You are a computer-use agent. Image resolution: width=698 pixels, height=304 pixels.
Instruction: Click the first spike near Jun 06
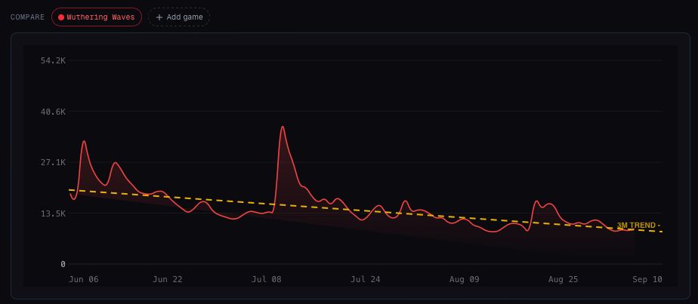point(84,141)
